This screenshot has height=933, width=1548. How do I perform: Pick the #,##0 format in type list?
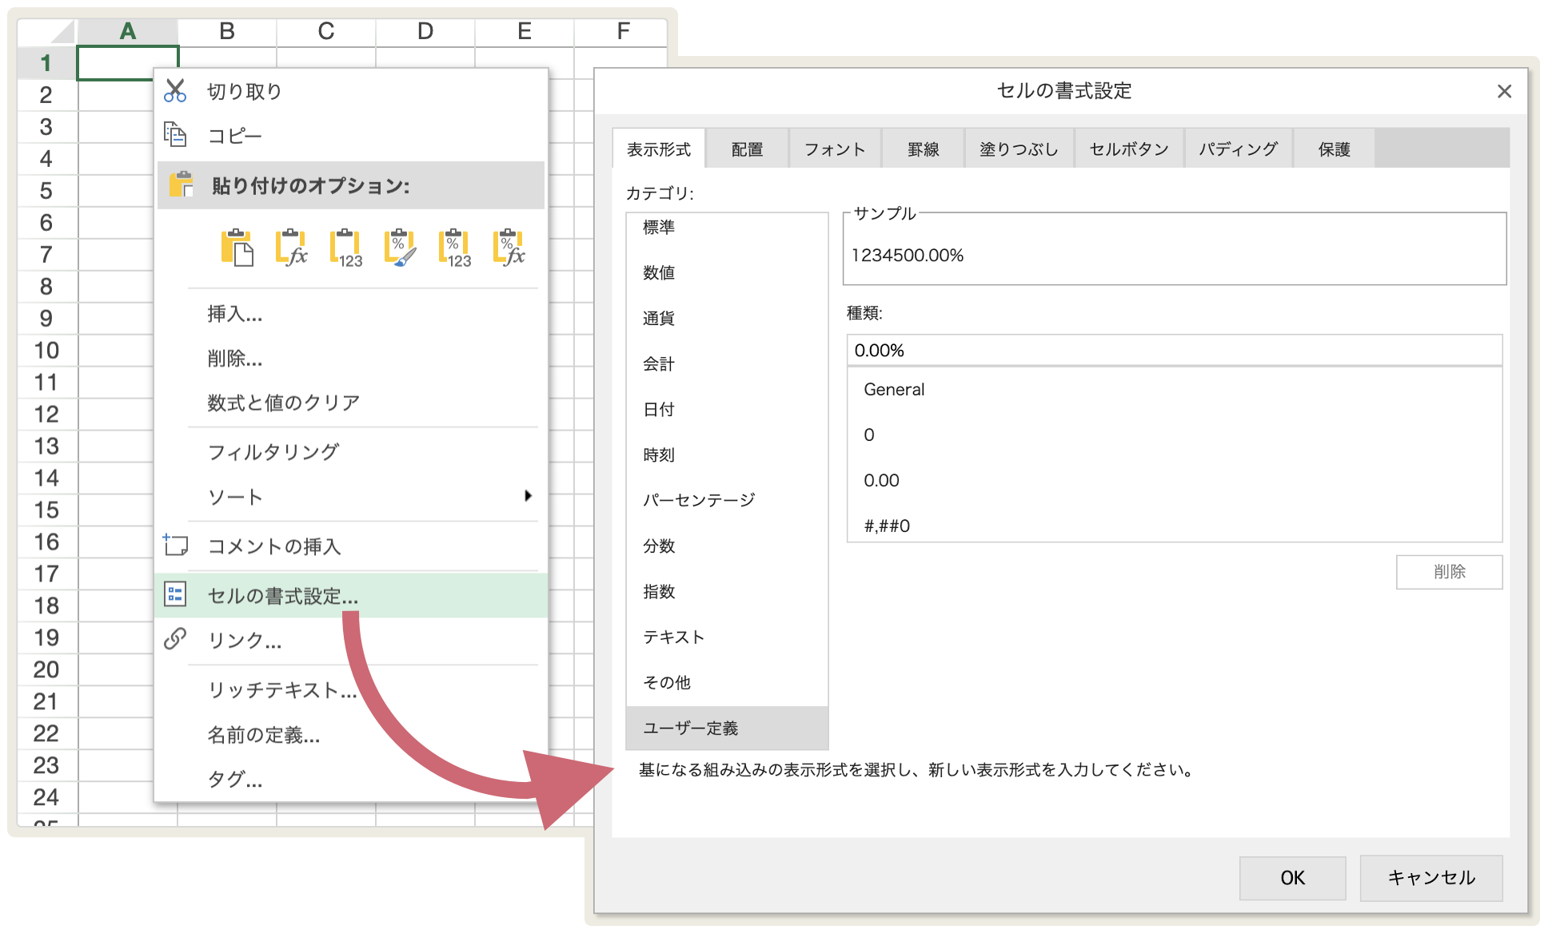pyautogui.click(x=1174, y=525)
